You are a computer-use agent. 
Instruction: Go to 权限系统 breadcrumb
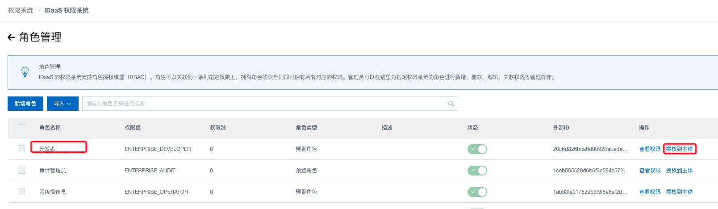[x=21, y=10]
